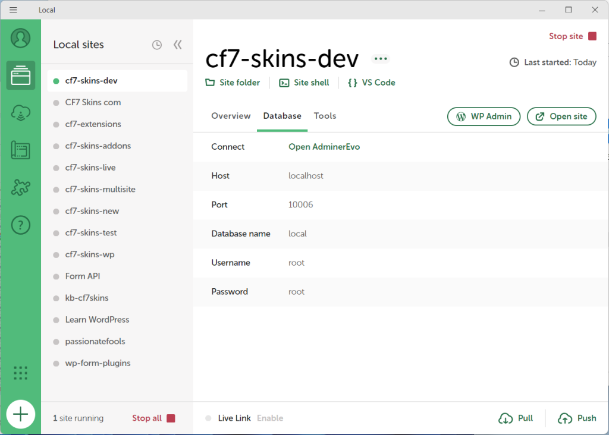Select cf7-skins-multisite in the site list
Viewport: 609px width, 435px height.
[101, 190]
